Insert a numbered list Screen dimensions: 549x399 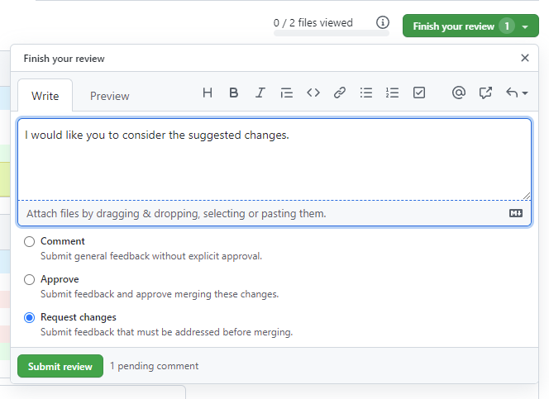click(392, 93)
